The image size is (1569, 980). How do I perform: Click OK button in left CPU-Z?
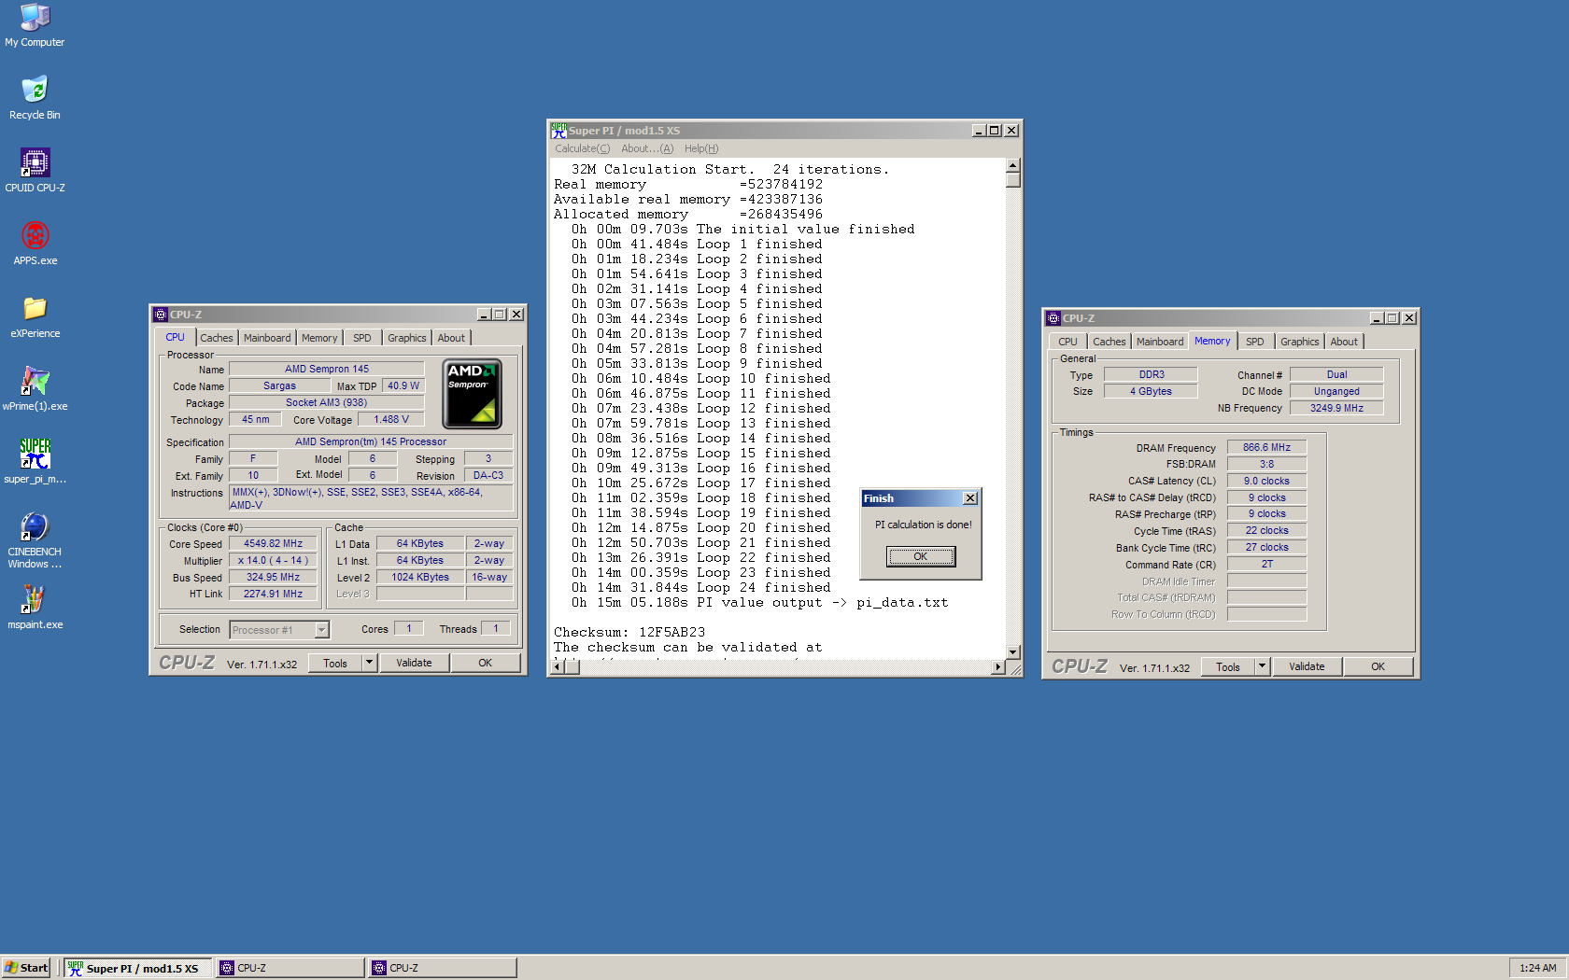(486, 663)
